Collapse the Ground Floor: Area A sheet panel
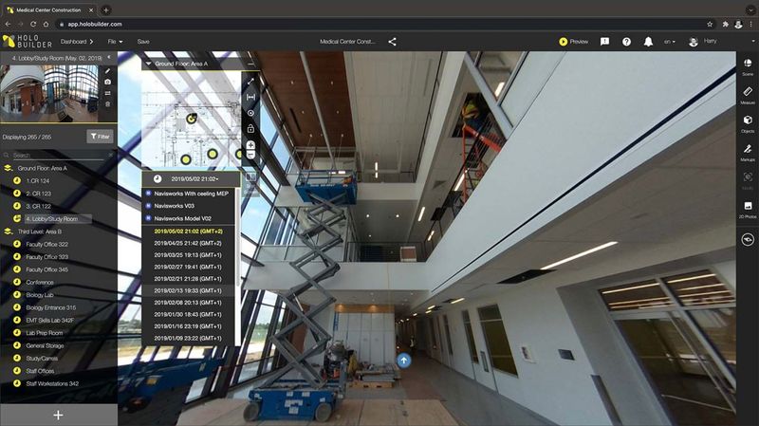 [148, 64]
